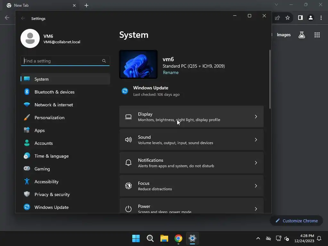Expand the Notifications settings chevron
The width and height of the screenshot is (328, 246).
(x=256, y=162)
